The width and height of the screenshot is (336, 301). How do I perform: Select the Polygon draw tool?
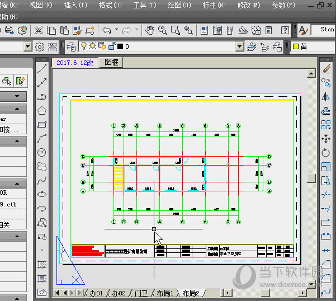(42, 111)
